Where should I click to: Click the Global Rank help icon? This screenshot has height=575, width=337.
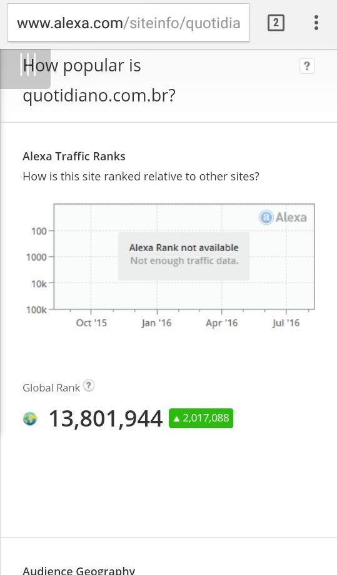[89, 385]
